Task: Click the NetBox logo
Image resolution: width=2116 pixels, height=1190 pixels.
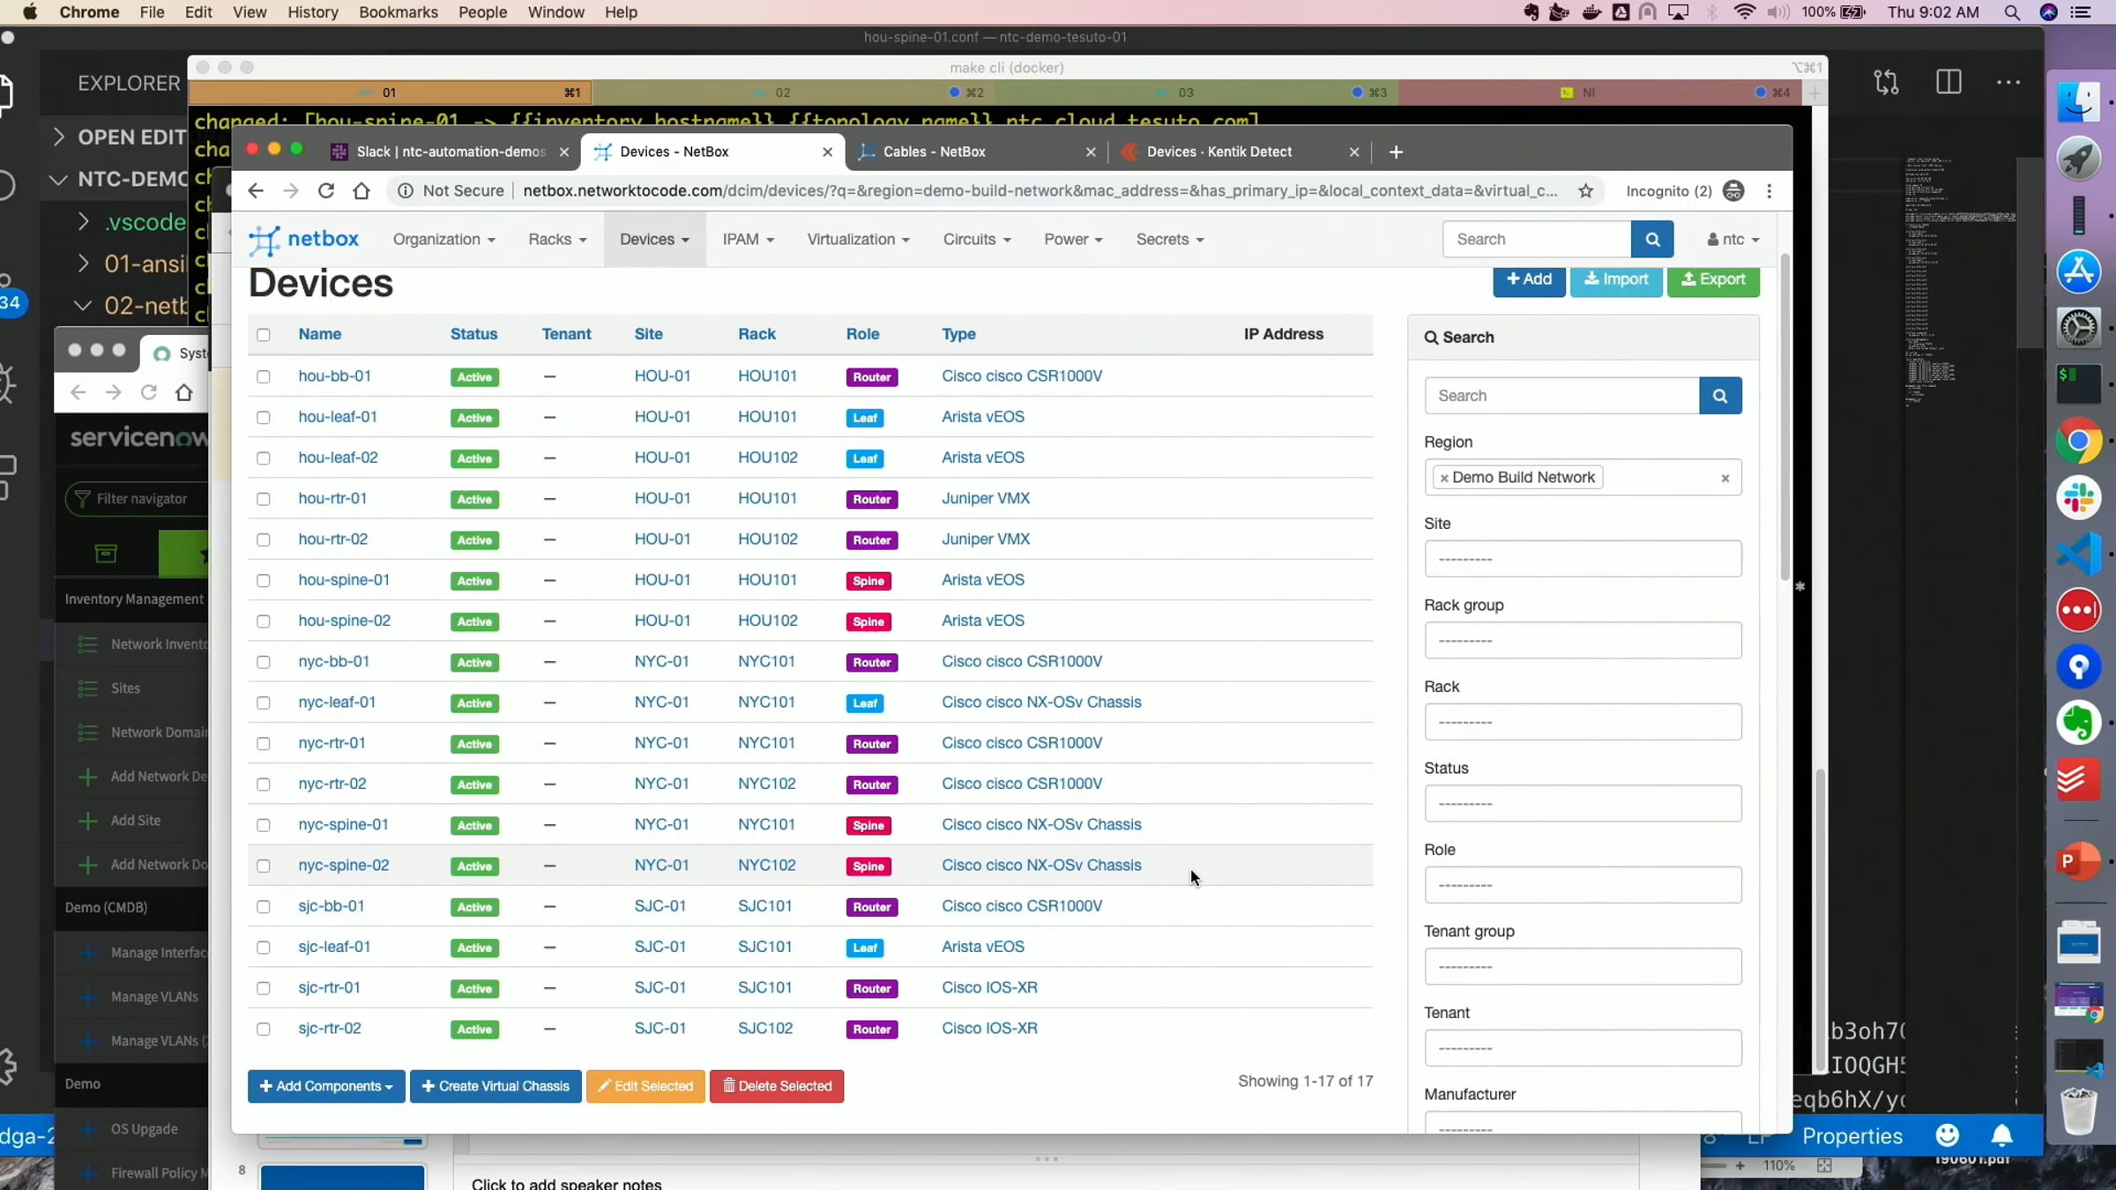Action: pyautogui.click(x=303, y=240)
